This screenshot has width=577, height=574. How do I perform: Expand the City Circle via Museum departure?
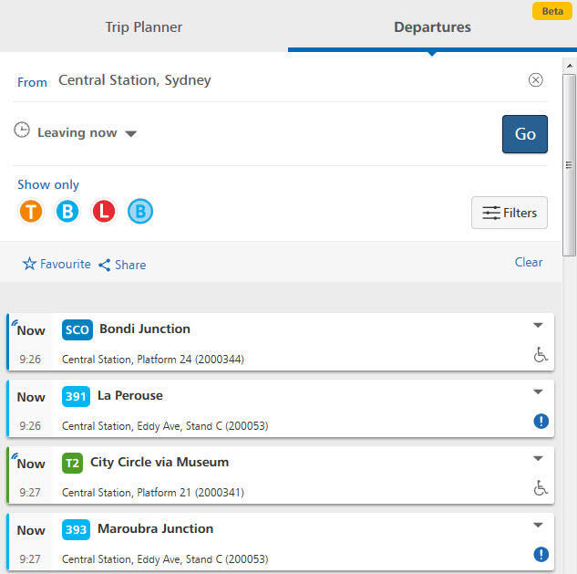point(538,458)
